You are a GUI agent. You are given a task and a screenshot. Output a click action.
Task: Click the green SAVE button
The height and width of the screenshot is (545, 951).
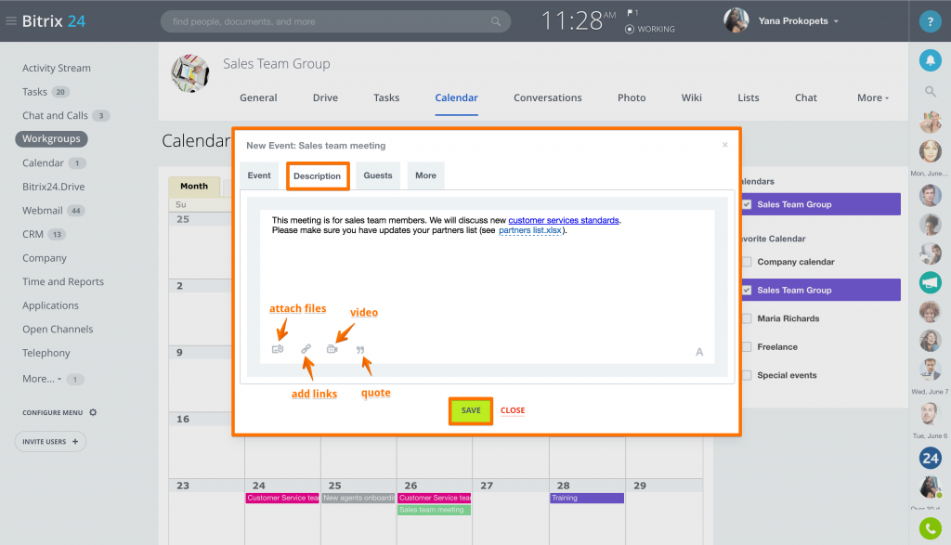471,410
